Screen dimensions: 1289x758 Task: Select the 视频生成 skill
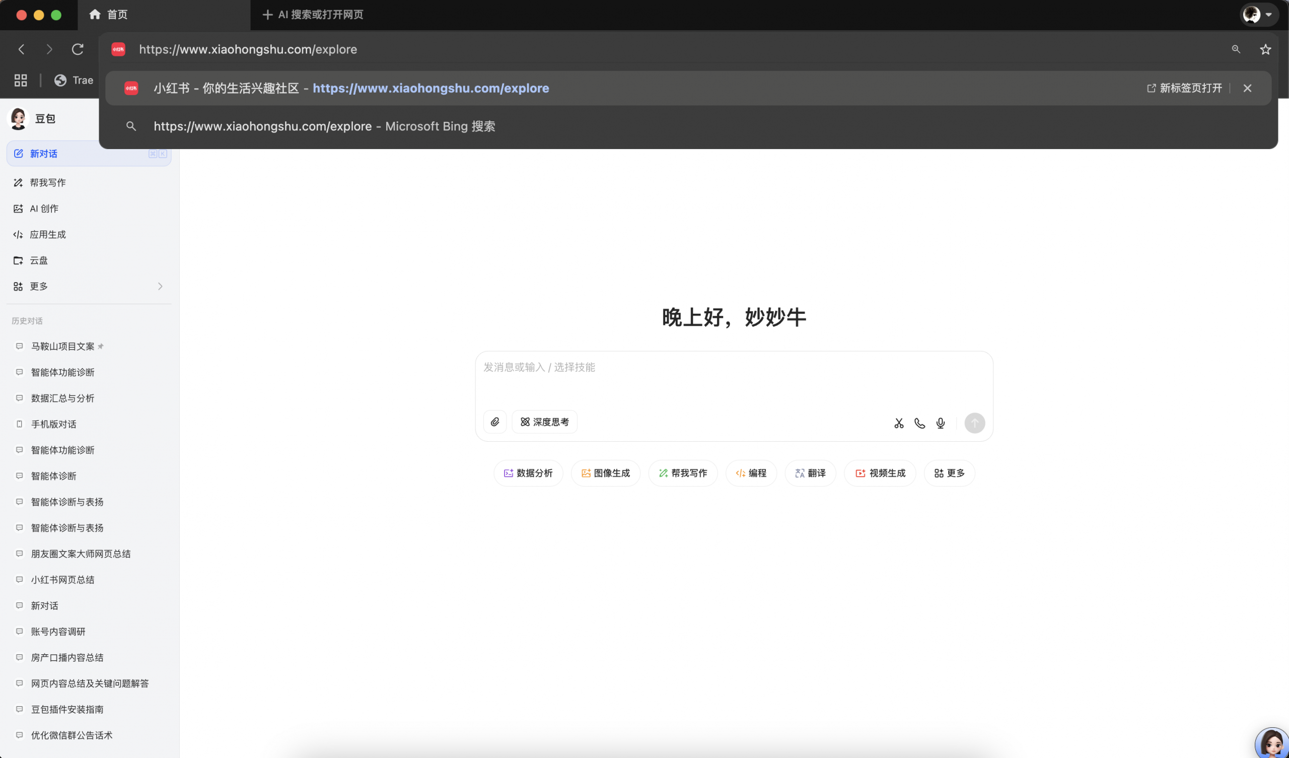pyautogui.click(x=880, y=473)
